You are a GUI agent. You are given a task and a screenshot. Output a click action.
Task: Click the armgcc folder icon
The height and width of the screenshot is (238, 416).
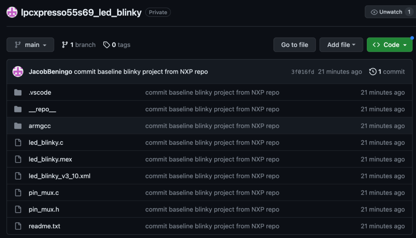coord(18,126)
